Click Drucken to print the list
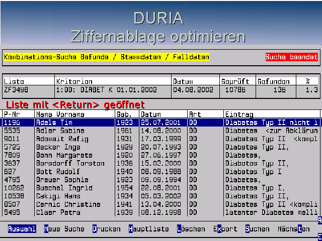The image size is (322, 241). [106, 229]
